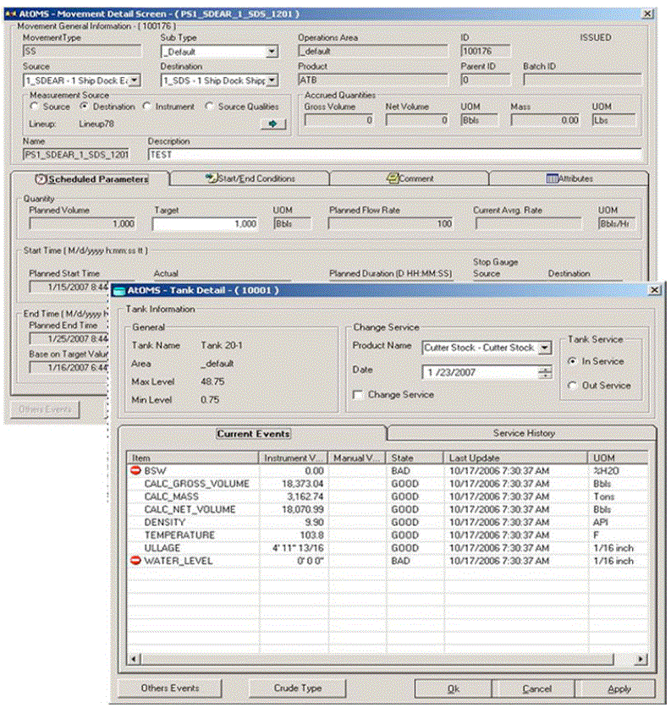Click the scrollbar left arrow in events table
Viewport: 671px width, 713px height.
point(134,658)
